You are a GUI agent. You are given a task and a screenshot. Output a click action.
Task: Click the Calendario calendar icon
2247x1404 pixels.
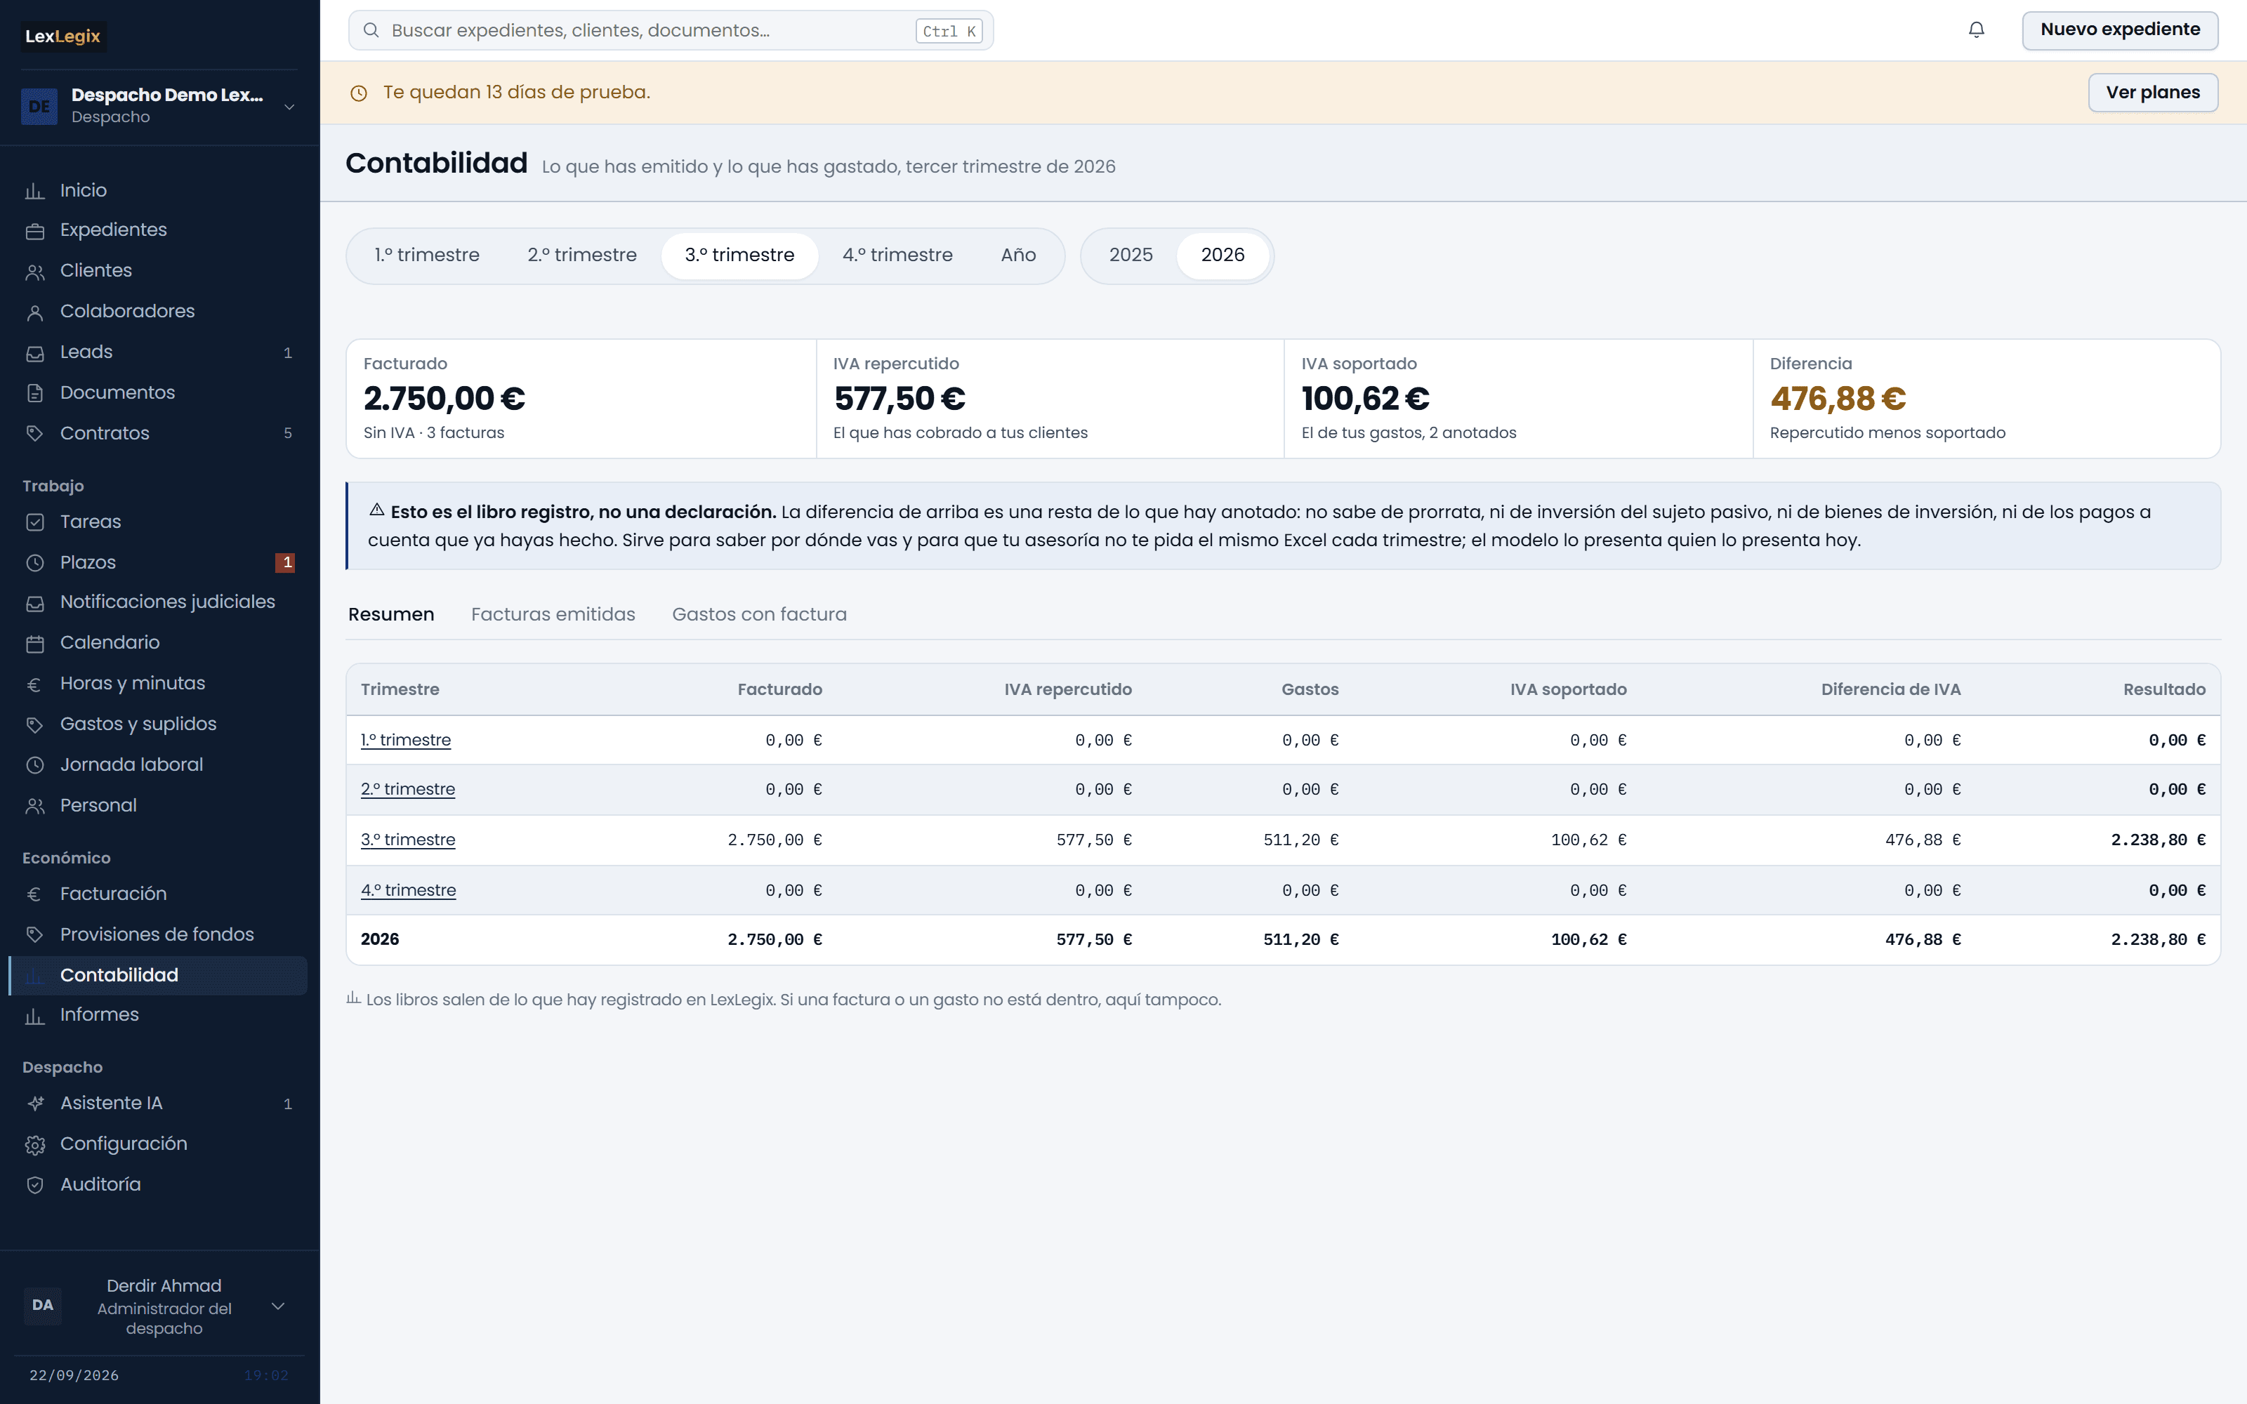[34, 644]
